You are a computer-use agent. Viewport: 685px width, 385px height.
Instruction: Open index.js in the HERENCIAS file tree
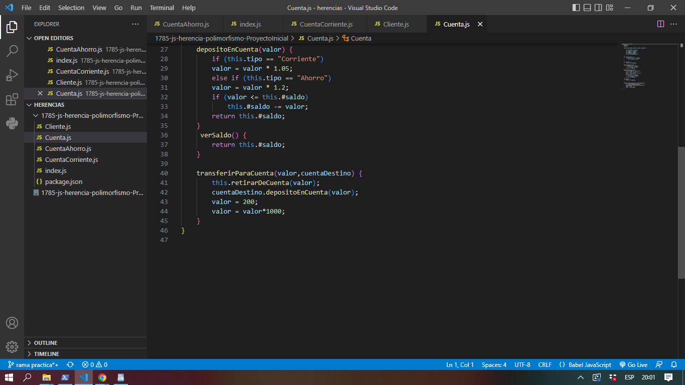click(x=85, y=170)
